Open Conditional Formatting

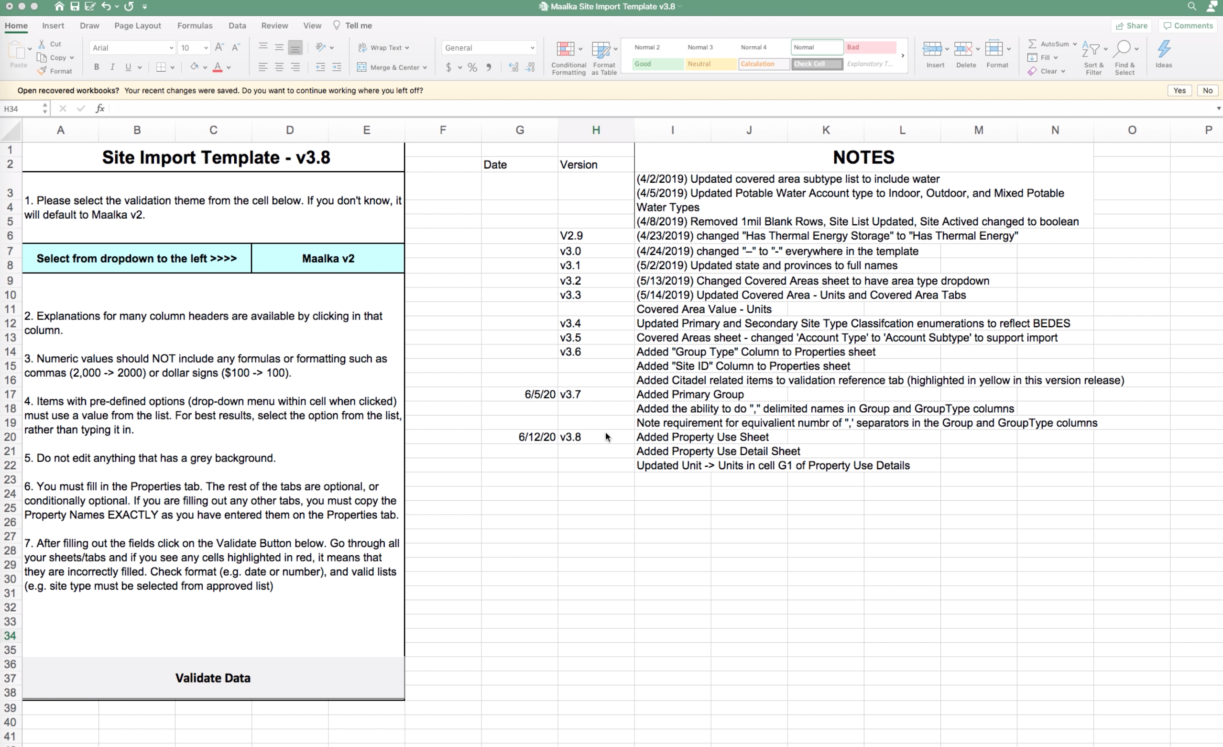[569, 58]
